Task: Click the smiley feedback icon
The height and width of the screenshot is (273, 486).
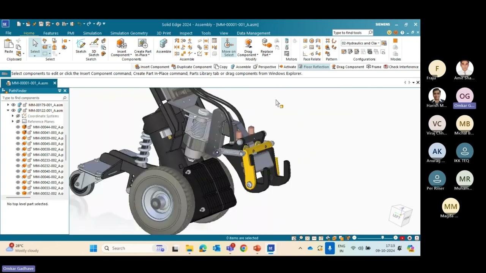Action: coord(389,33)
